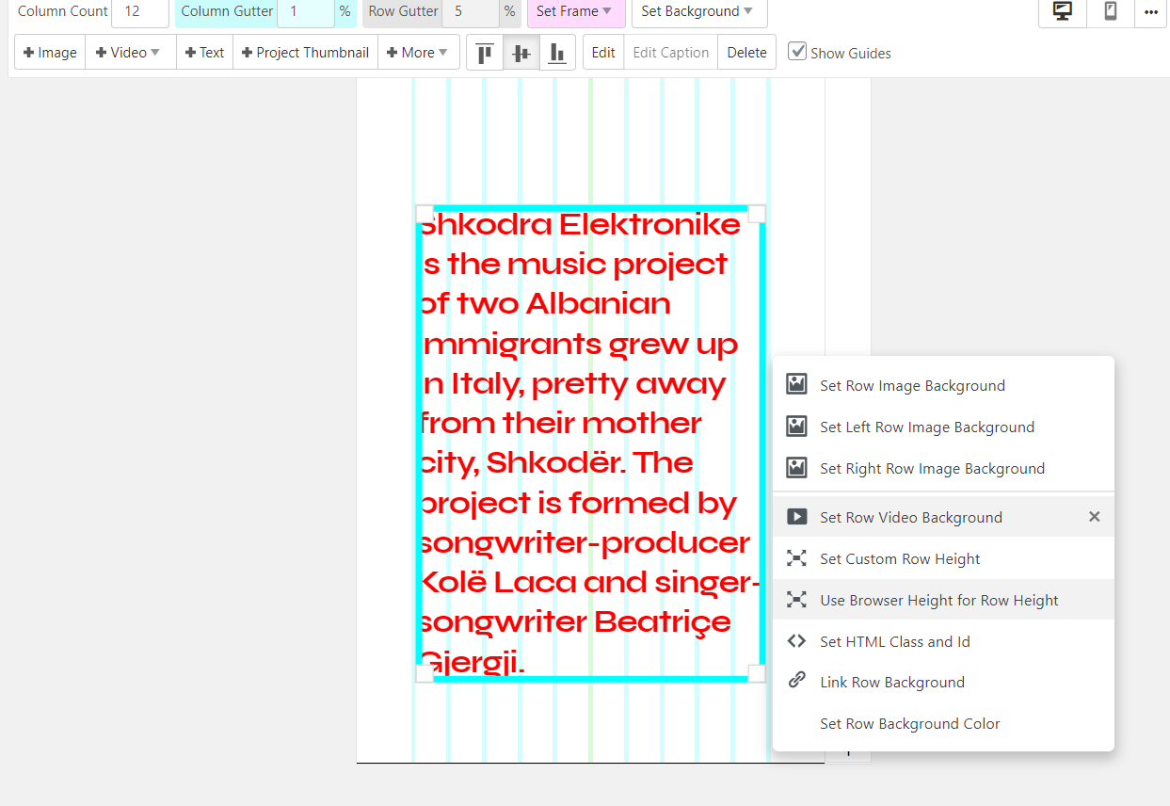This screenshot has height=806, width=1170.
Task: Open the Set Background dropdown
Action: [x=697, y=11]
